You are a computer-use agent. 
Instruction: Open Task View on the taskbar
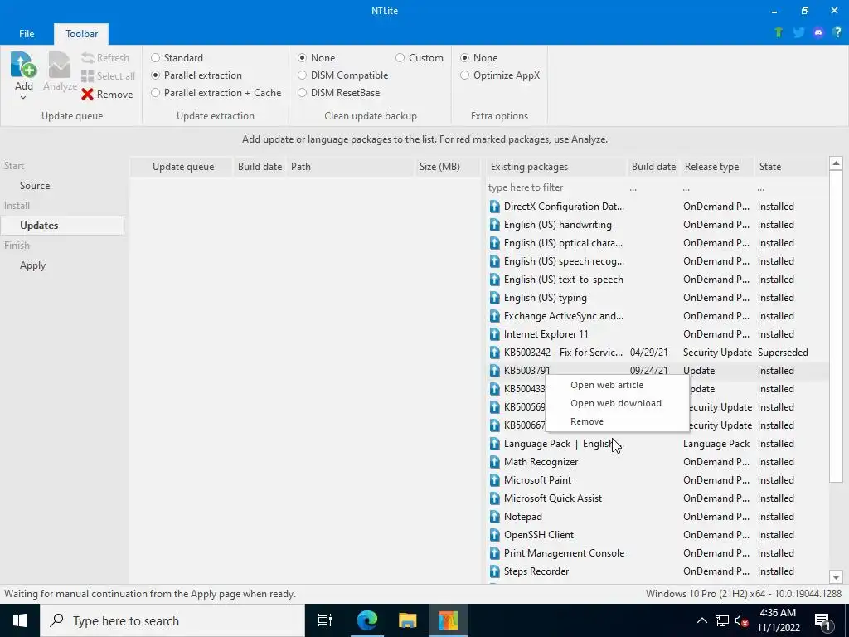[x=325, y=620]
